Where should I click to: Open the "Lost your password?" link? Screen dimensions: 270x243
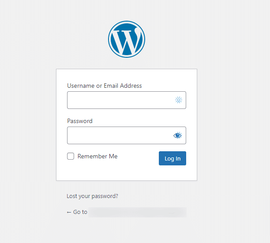(92, 196)
